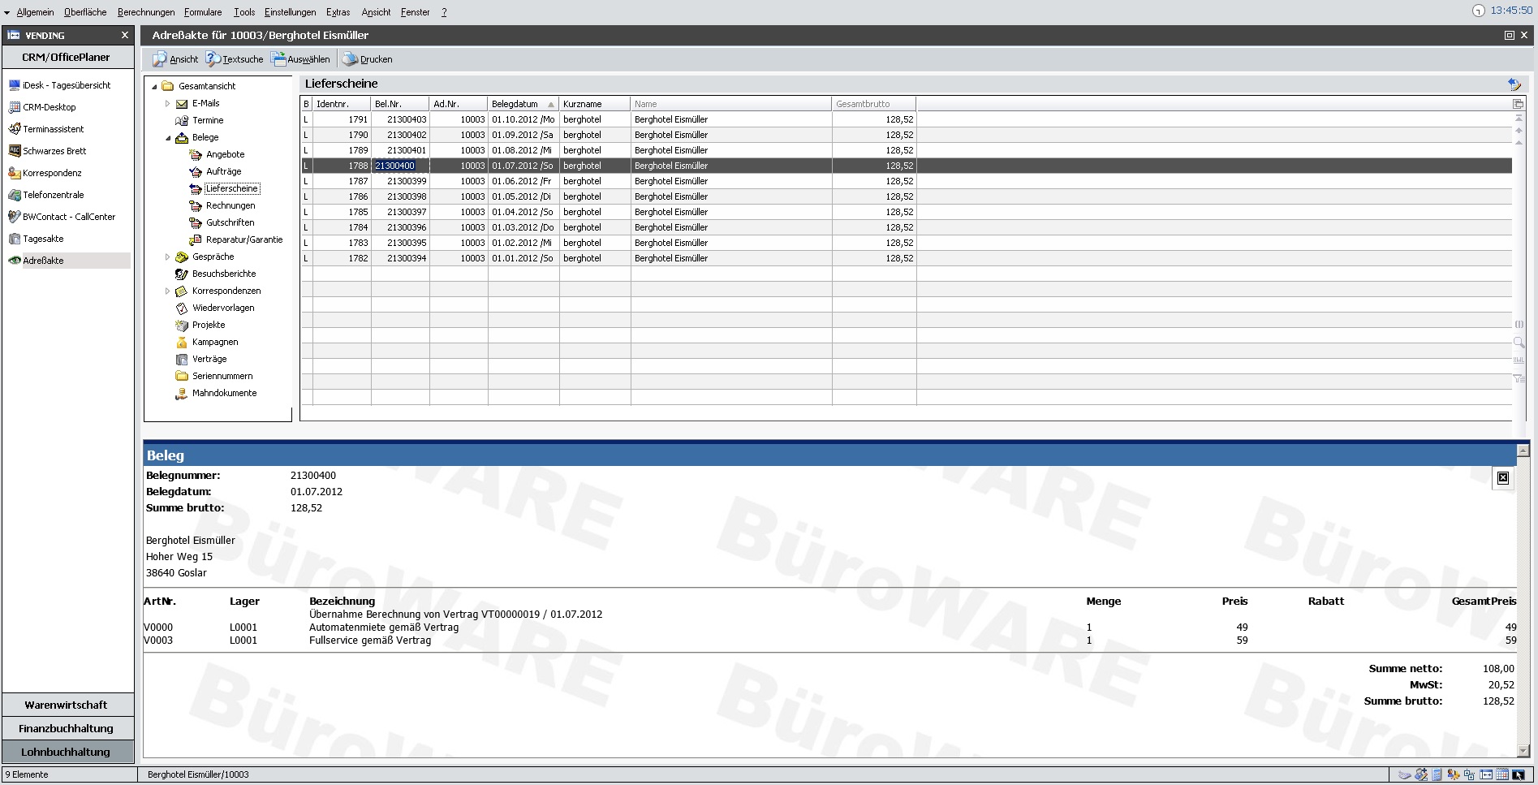Open Verträge in the tree
This screenshot has width=1538, height=785.
[x=209, y=359]
